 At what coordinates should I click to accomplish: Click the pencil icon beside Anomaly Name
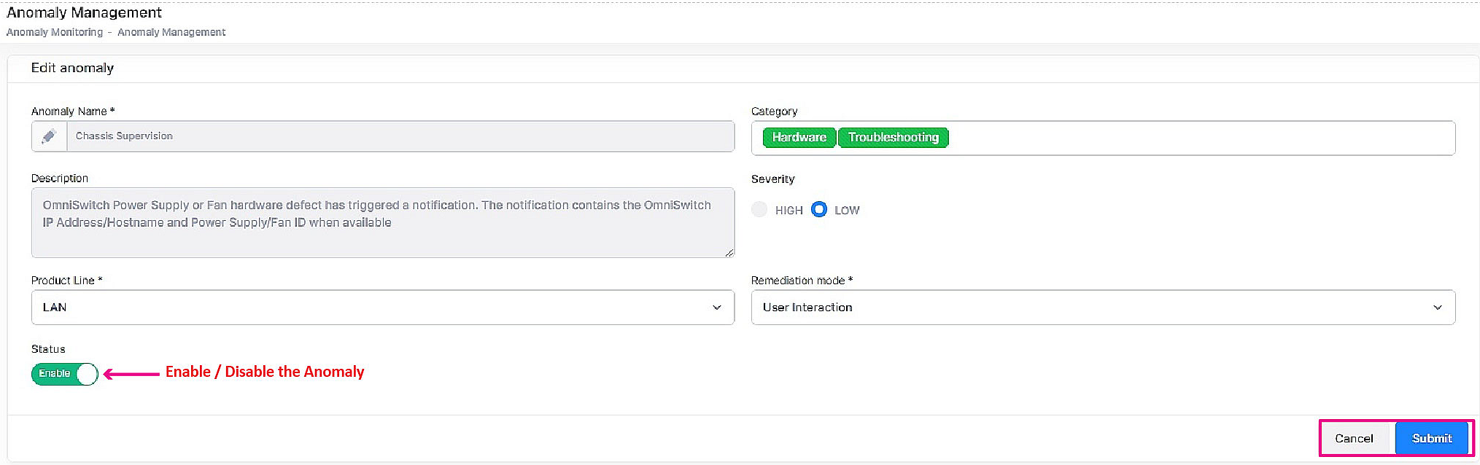(49, 136)
